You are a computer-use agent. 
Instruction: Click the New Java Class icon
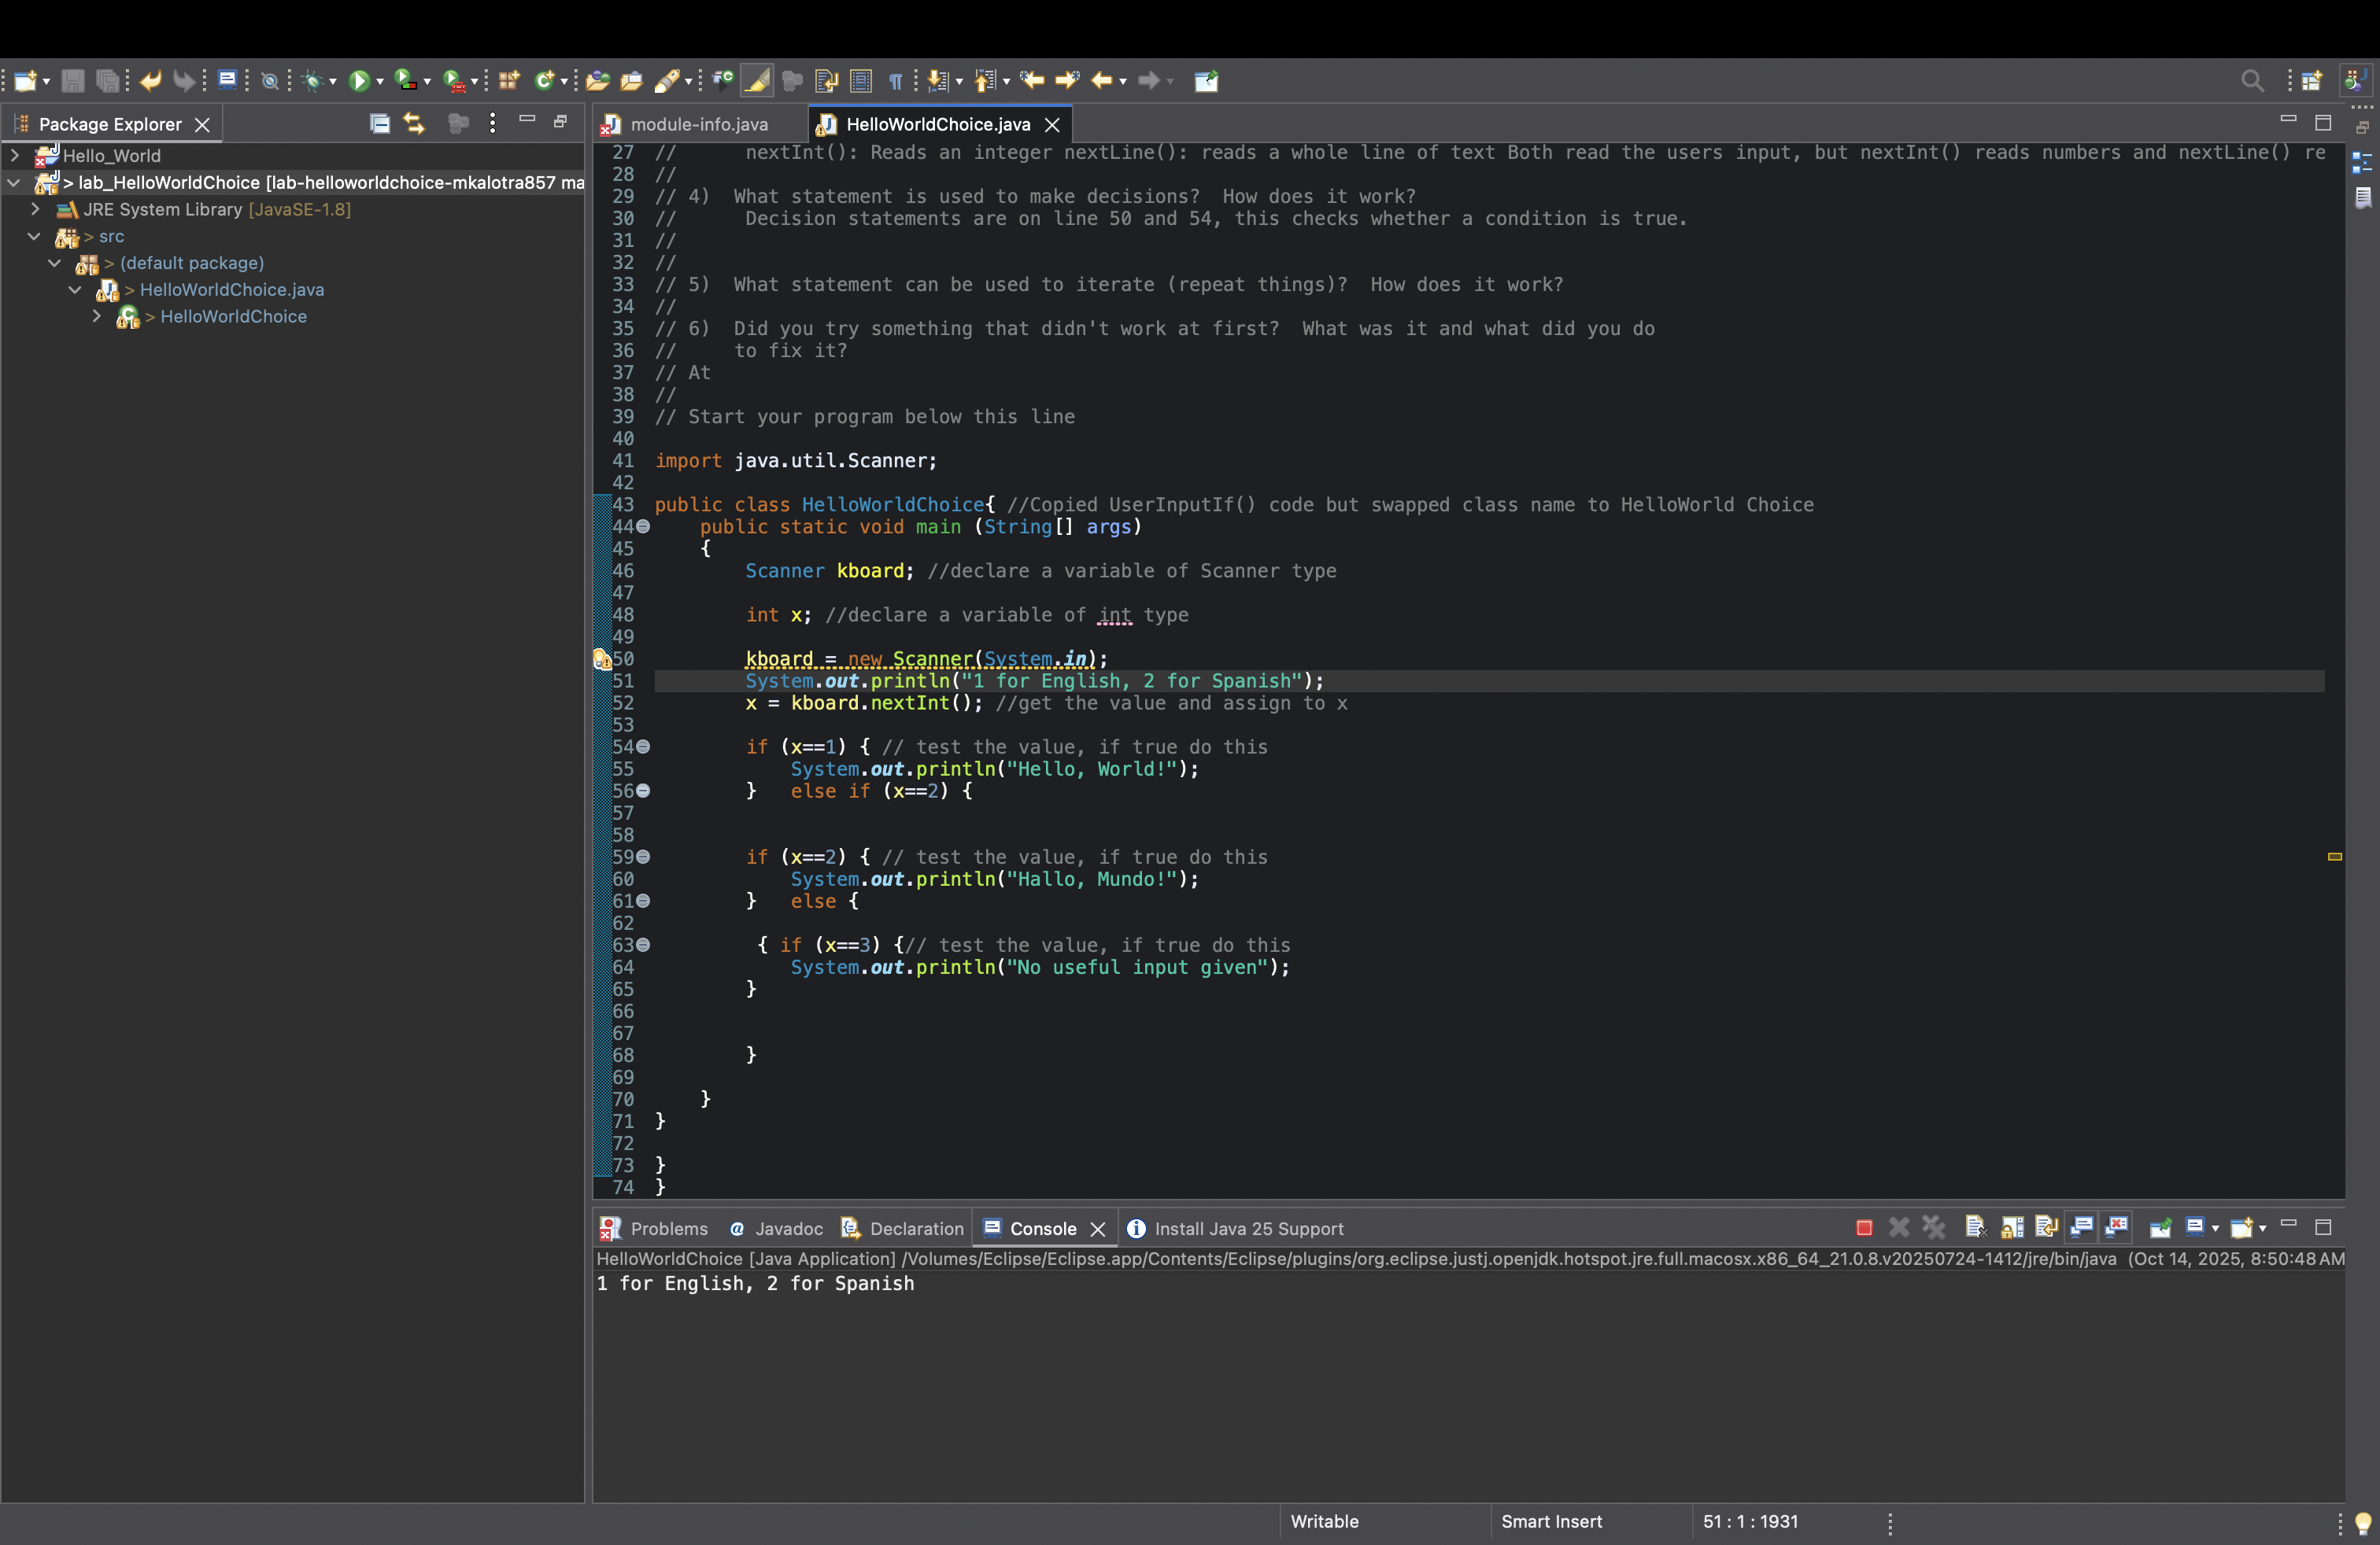click(545, 81)
